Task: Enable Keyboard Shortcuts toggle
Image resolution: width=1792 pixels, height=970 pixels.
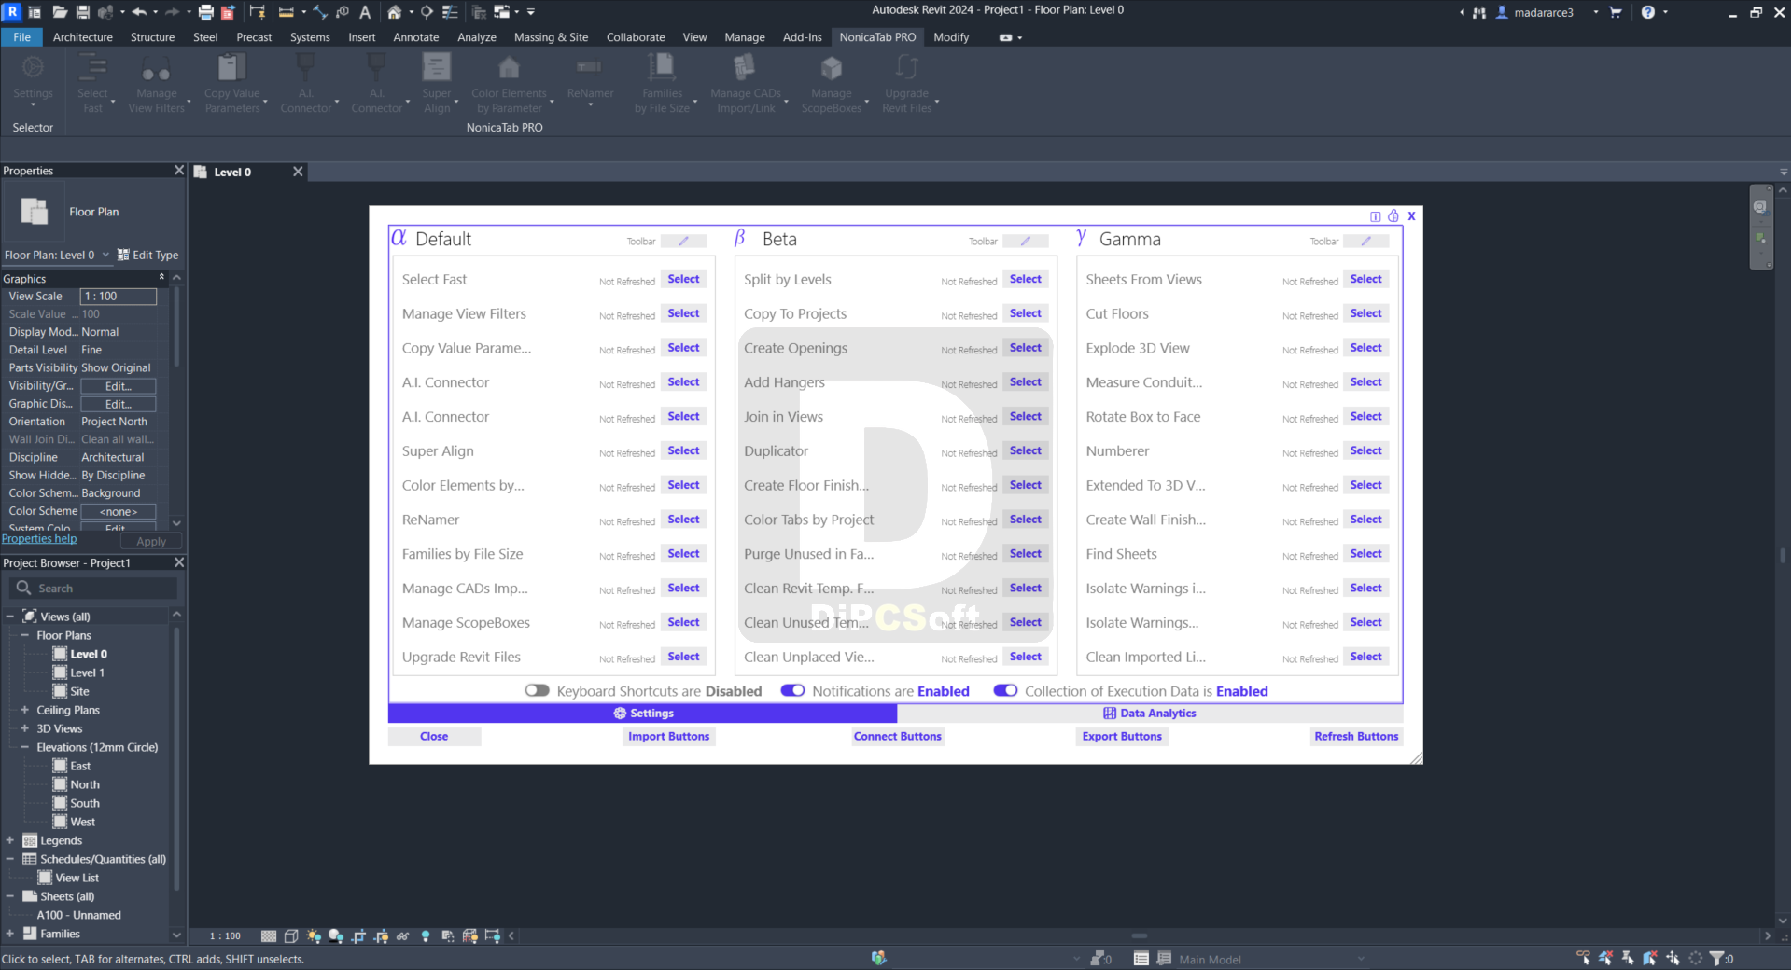Action: click(537, 690)
